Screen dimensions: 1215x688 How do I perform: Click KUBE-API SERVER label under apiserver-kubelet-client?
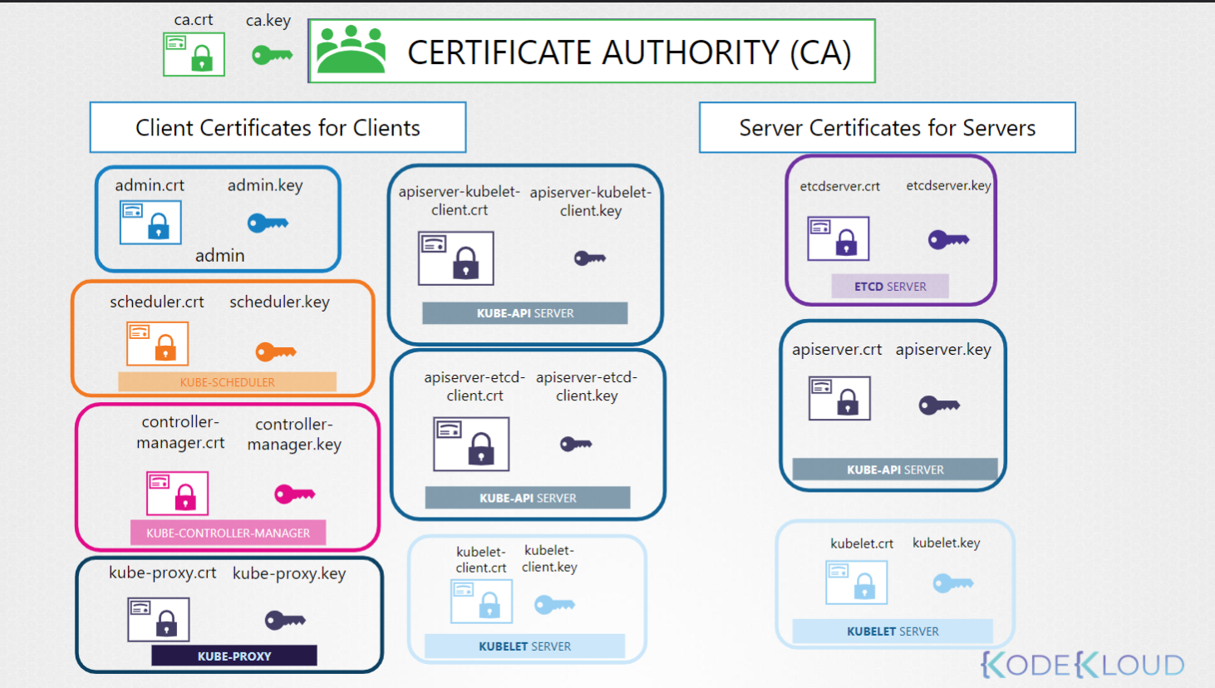[x=525, y=313]
